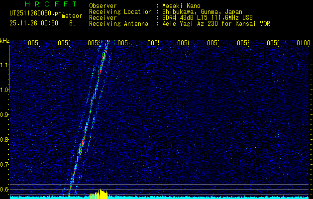Click the 'Observer' field label
Screen dimensions: 313x199
click(x=103, y=6)
